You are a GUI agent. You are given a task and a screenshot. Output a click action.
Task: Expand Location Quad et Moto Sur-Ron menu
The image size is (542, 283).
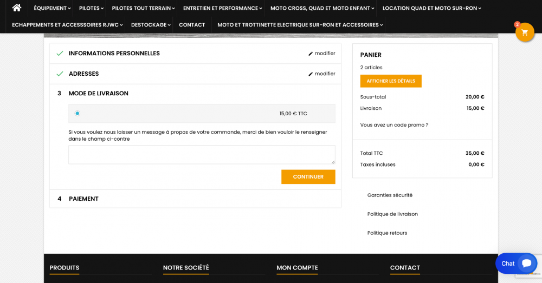pos(432,8)
